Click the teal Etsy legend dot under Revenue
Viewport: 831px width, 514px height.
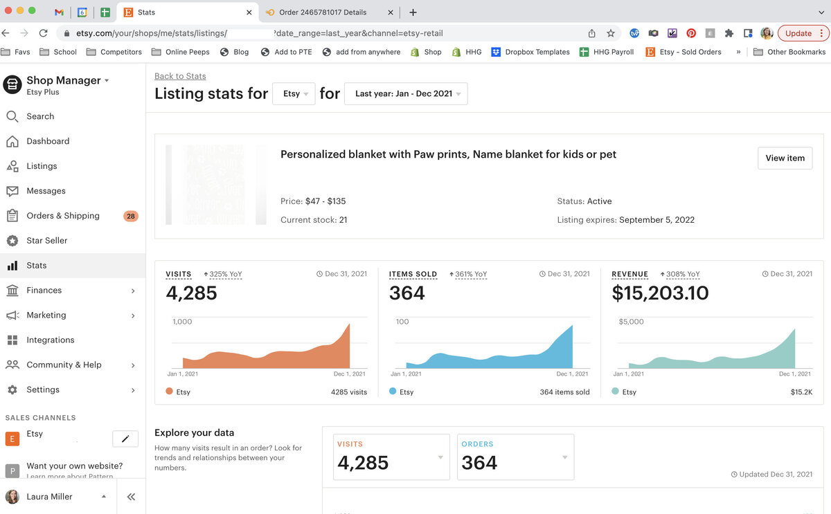pos(616,392)
